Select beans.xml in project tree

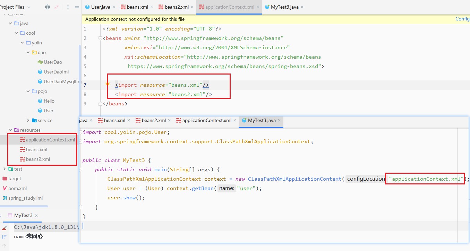(x=34, y=149)
